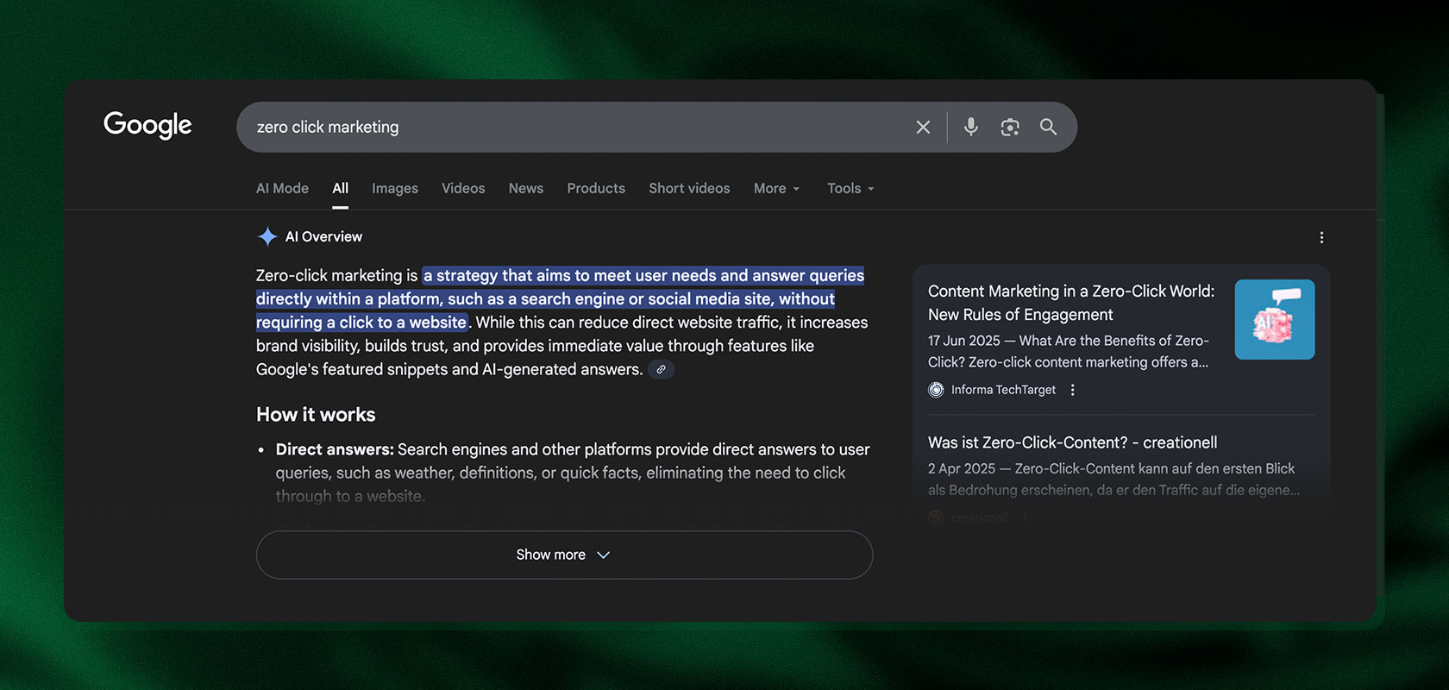Click the Direct answers bullet text
This screenshot has width=1449, height=690.
573,473
